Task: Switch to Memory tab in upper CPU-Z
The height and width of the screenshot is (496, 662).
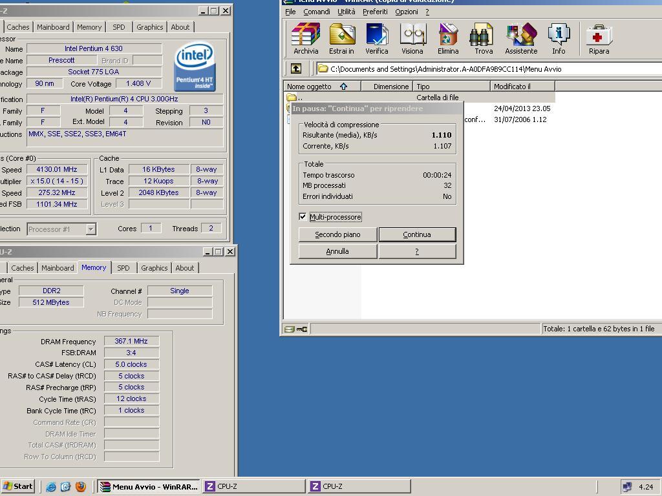Action: [x=89, y=27]
